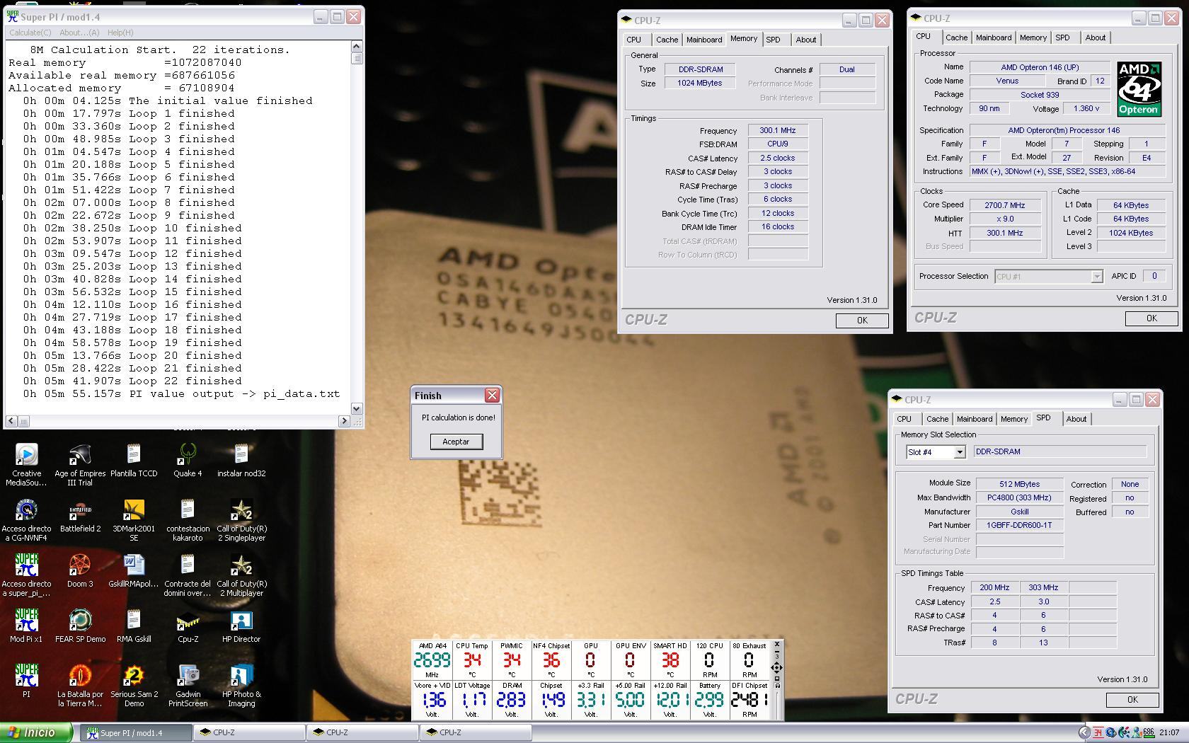Click the AMD 64 Opteron logo image
This screenshot has height=743, width=1189.
click(1138, 89)
